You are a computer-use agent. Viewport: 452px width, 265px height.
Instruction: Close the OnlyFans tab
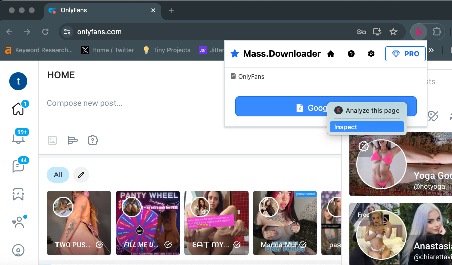(153, 10)
